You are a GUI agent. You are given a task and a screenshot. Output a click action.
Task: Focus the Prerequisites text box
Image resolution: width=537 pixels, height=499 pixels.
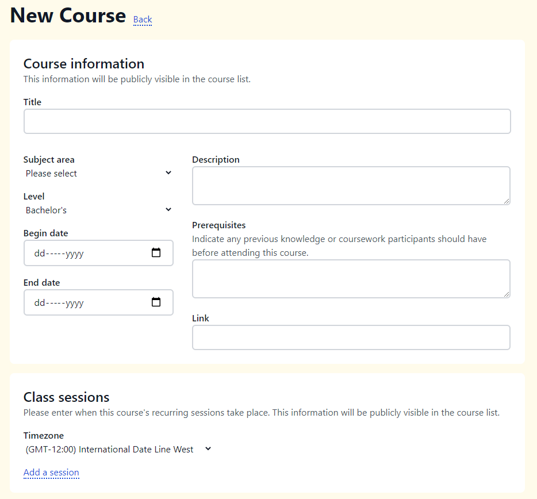351,278
